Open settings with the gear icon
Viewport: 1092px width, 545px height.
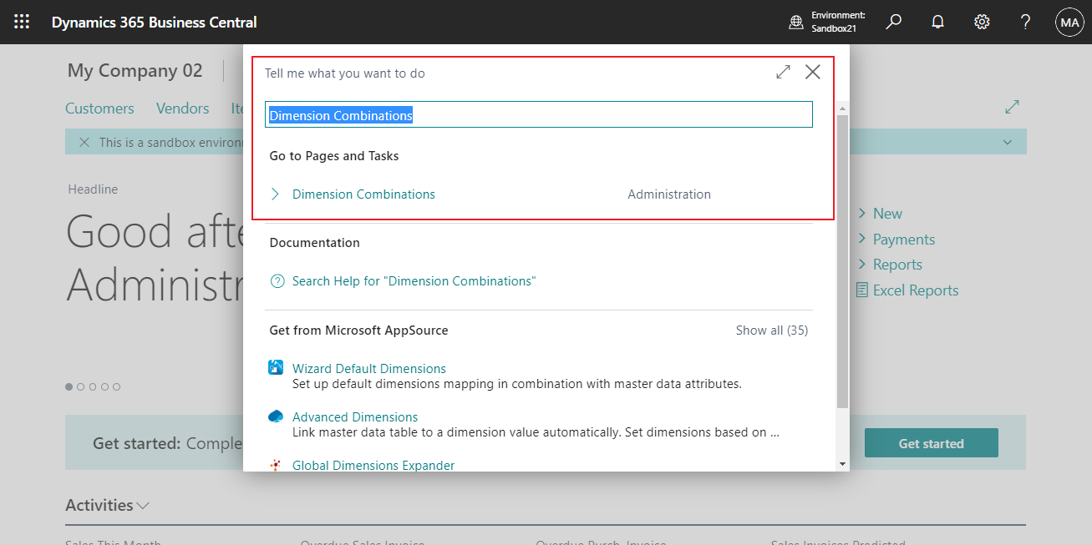point(981,22)
